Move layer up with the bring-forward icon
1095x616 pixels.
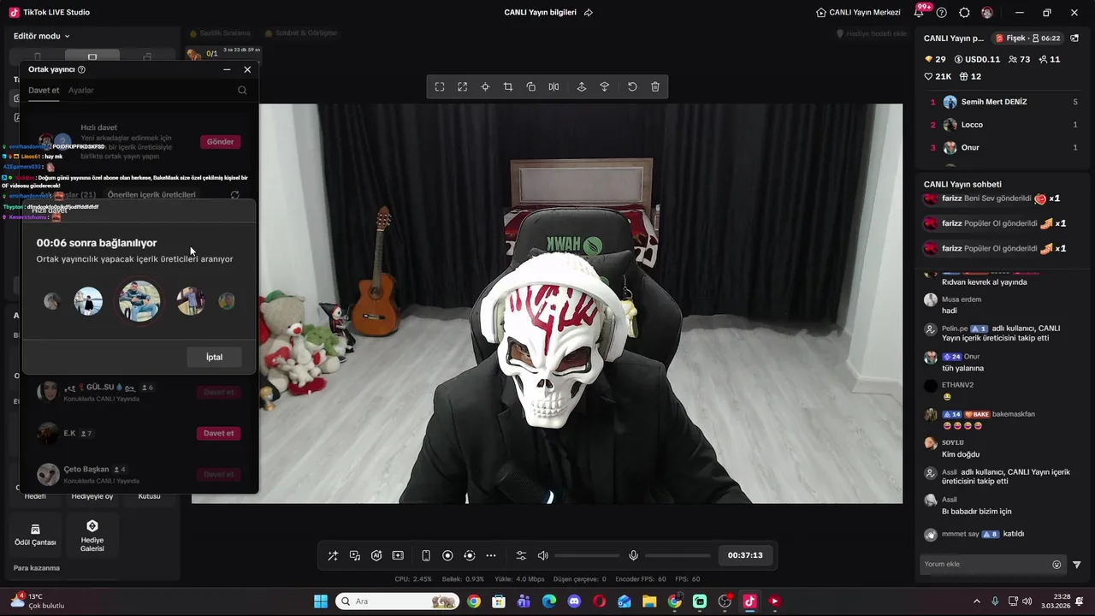(582, 86)
